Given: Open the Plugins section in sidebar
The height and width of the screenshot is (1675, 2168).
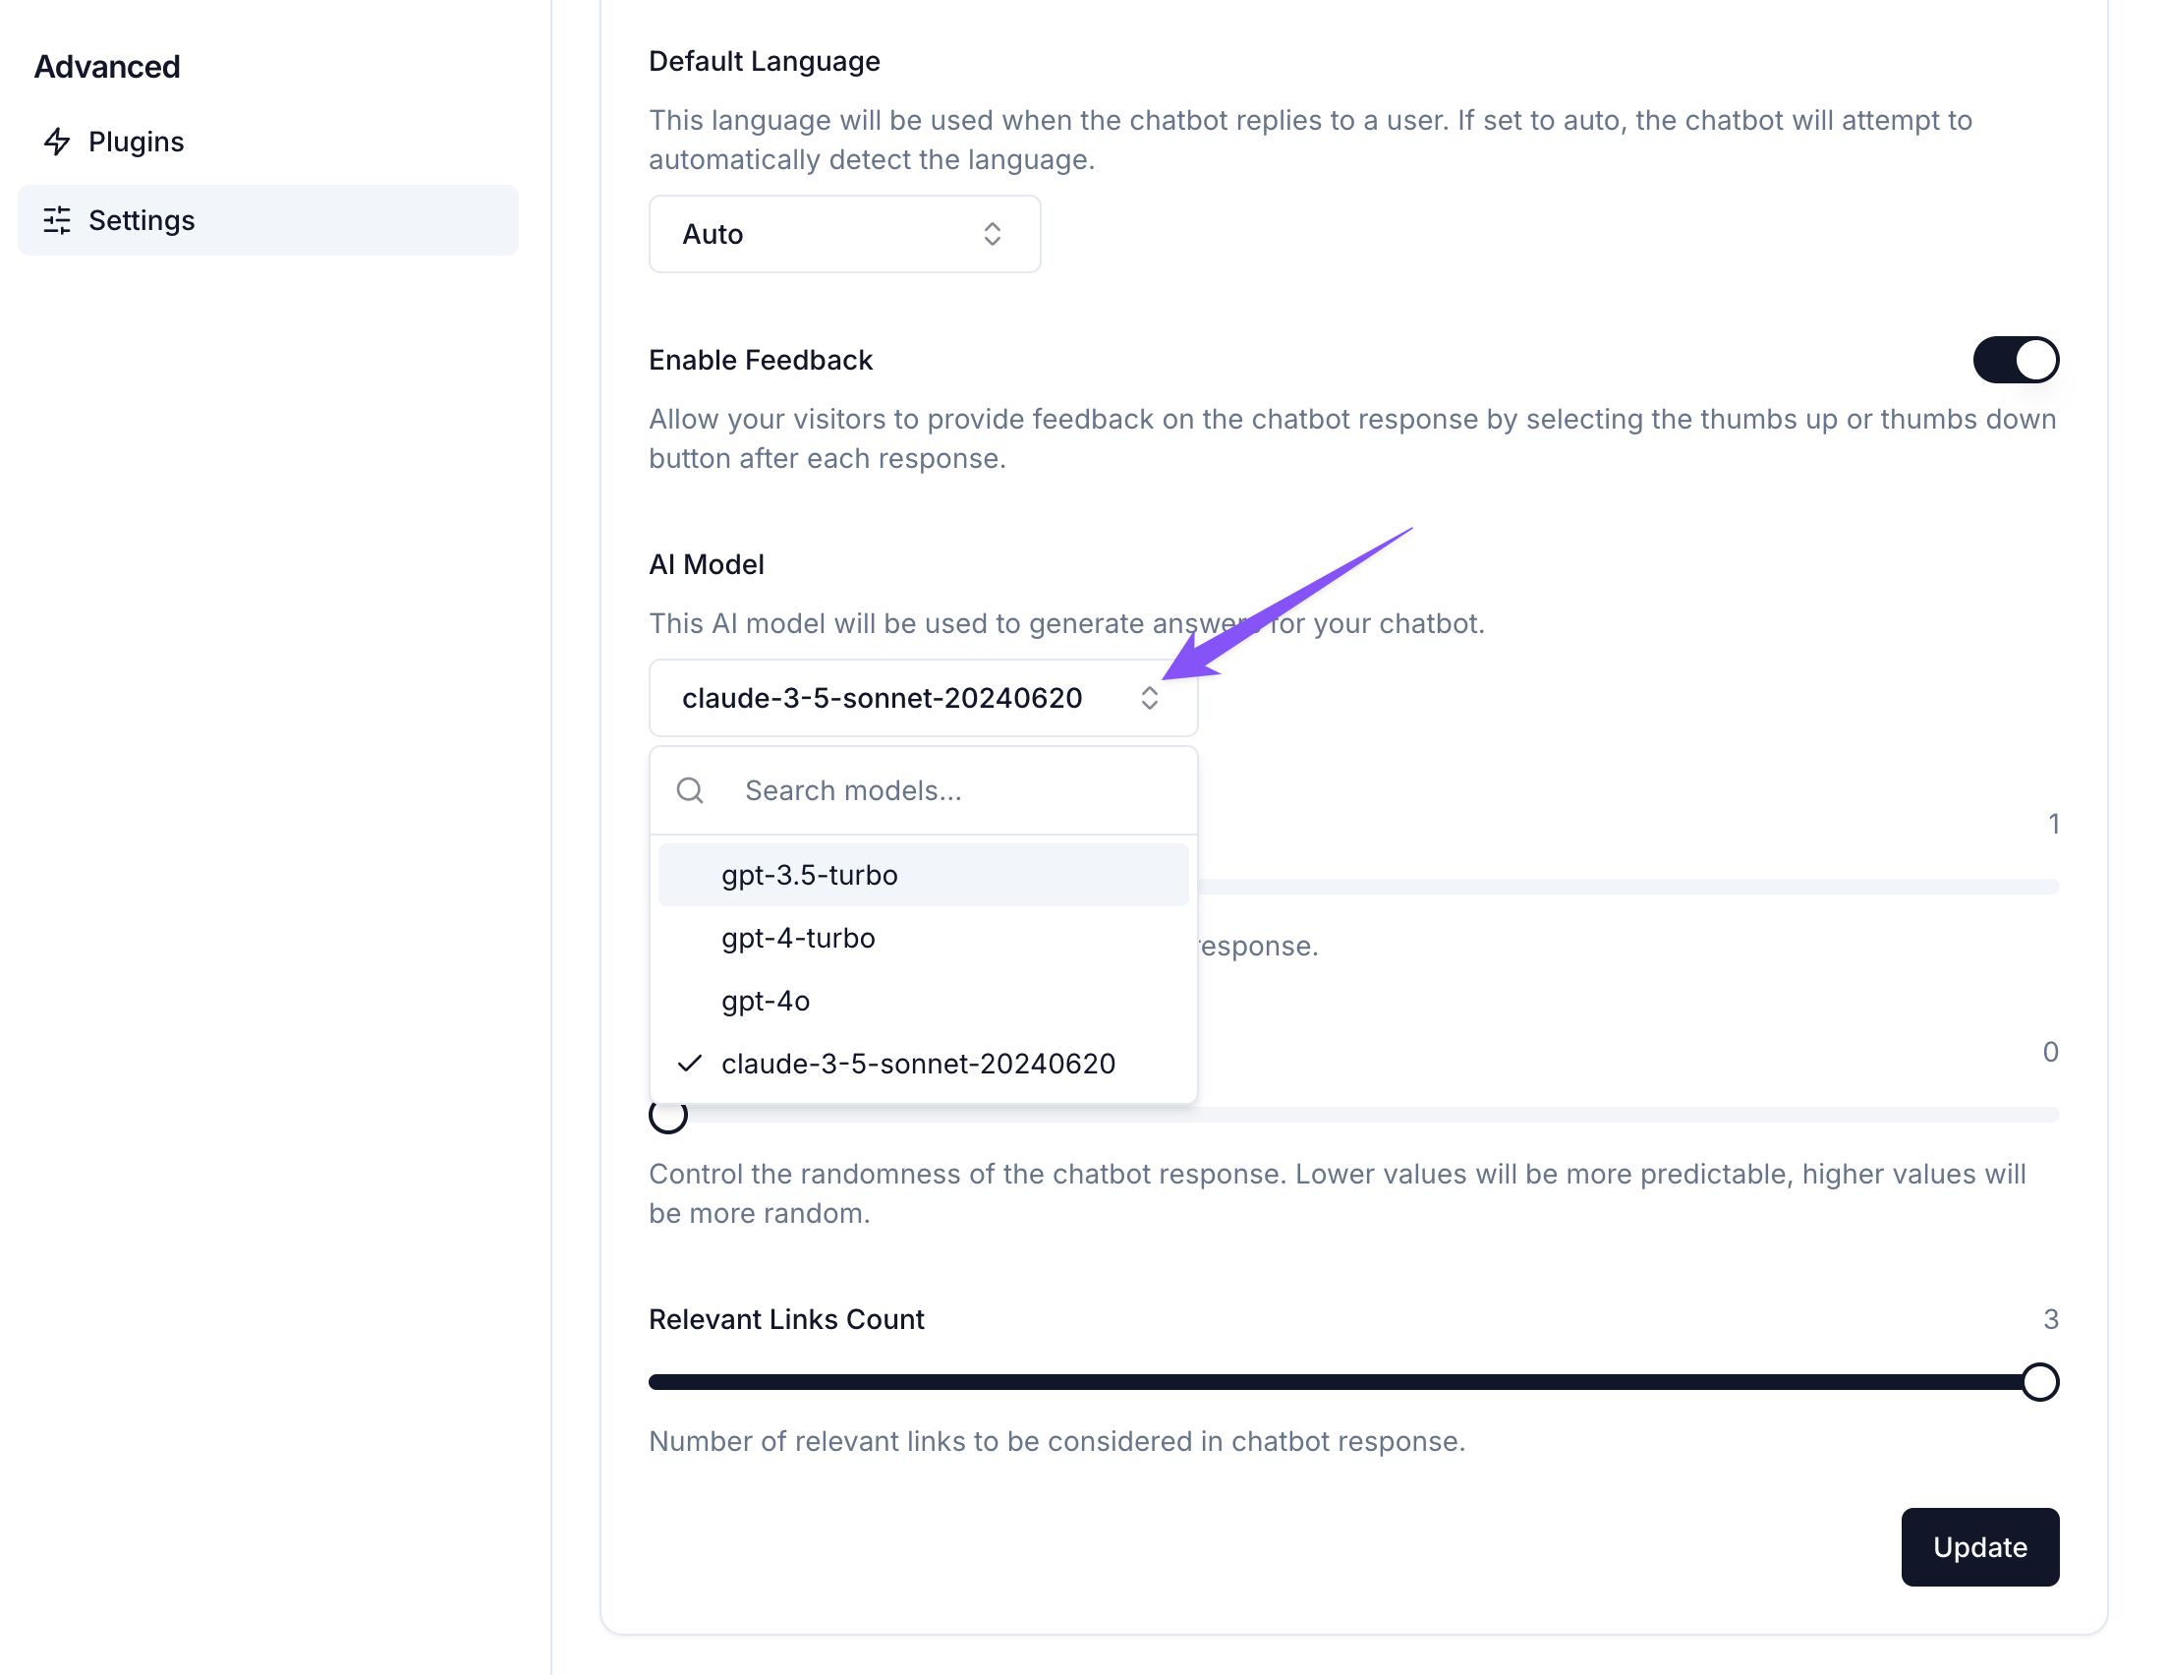Looking at the screenshot, I should point(136,142).
